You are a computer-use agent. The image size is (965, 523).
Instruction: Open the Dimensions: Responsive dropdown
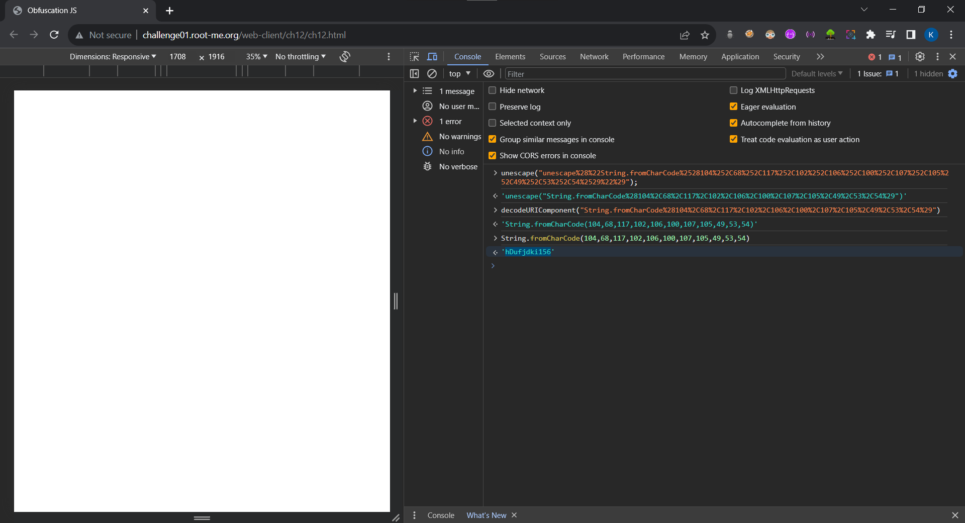tap(113, 57)
